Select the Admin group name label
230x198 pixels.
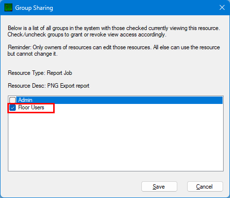25,100
